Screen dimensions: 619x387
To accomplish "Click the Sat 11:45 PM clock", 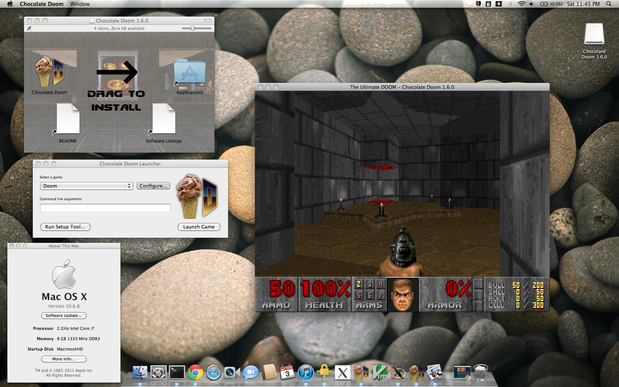I will coord(583,4).
